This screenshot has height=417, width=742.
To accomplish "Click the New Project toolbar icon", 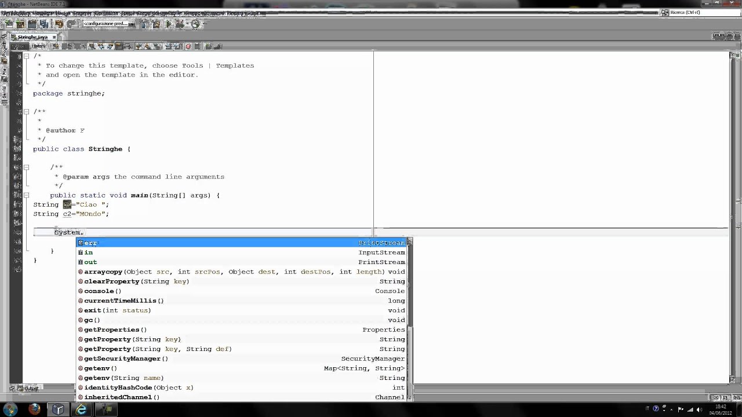I will point(20,24).
